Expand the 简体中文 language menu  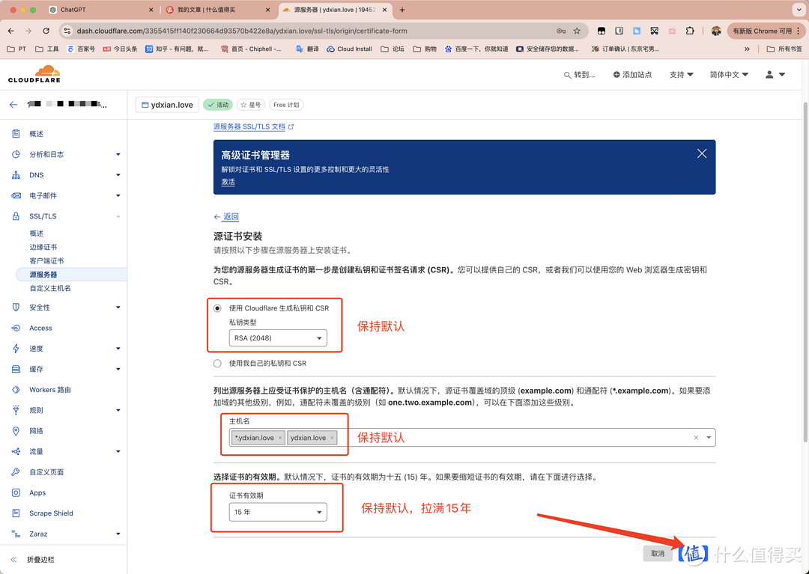coord(728,75)
